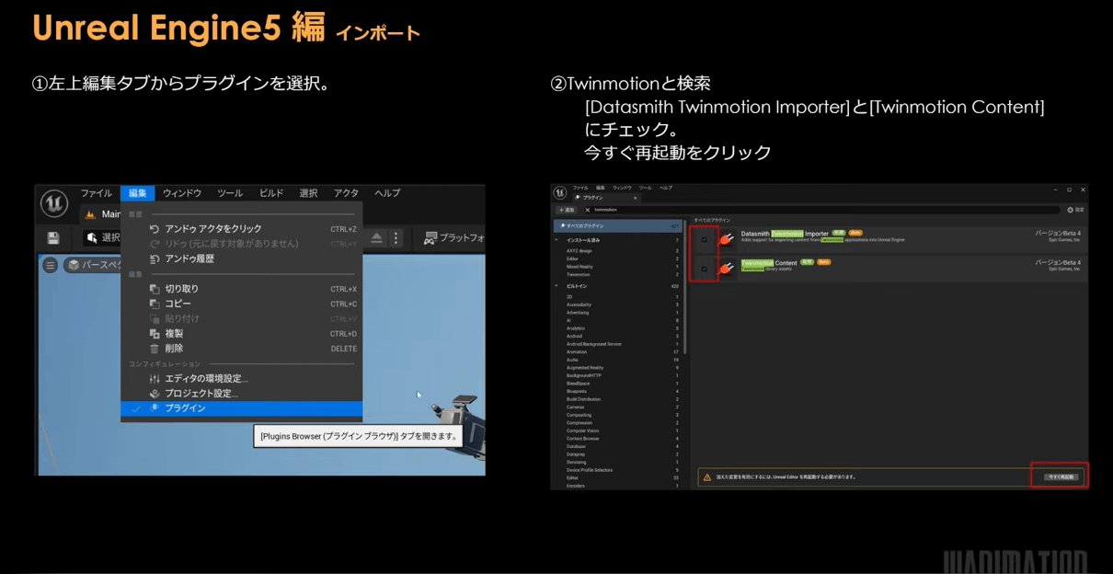
Task: Open the 選択 menu in the left editor
Action: [308, 193]
